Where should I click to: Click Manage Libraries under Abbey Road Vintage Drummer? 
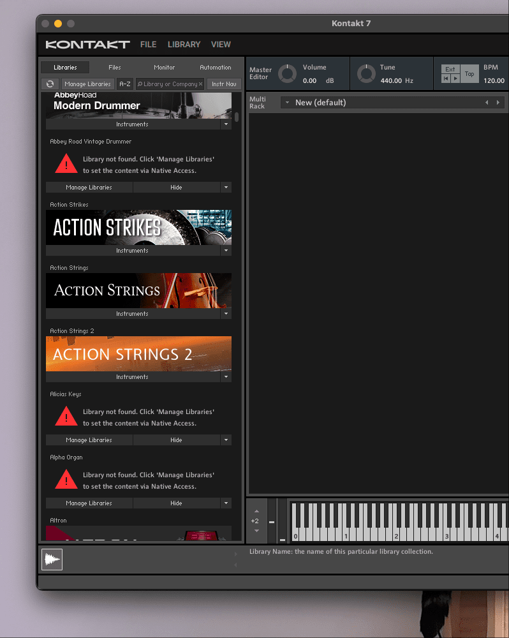coord(89,187)
